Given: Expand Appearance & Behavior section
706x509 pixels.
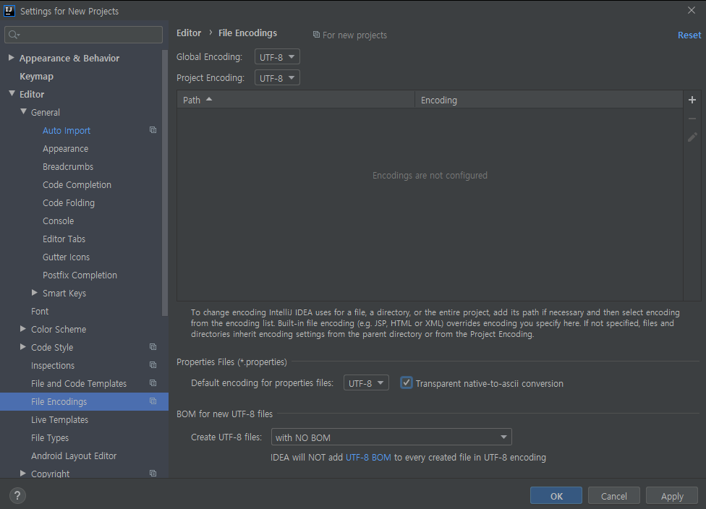Looking at the screenshot, I should pos(12,58).
